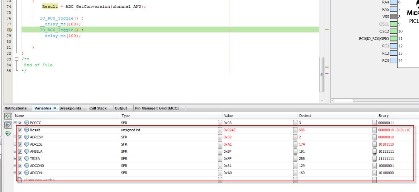Expand the ADRESL register node
The width and height of the screenshot is (419, 192).
(15, 144)
